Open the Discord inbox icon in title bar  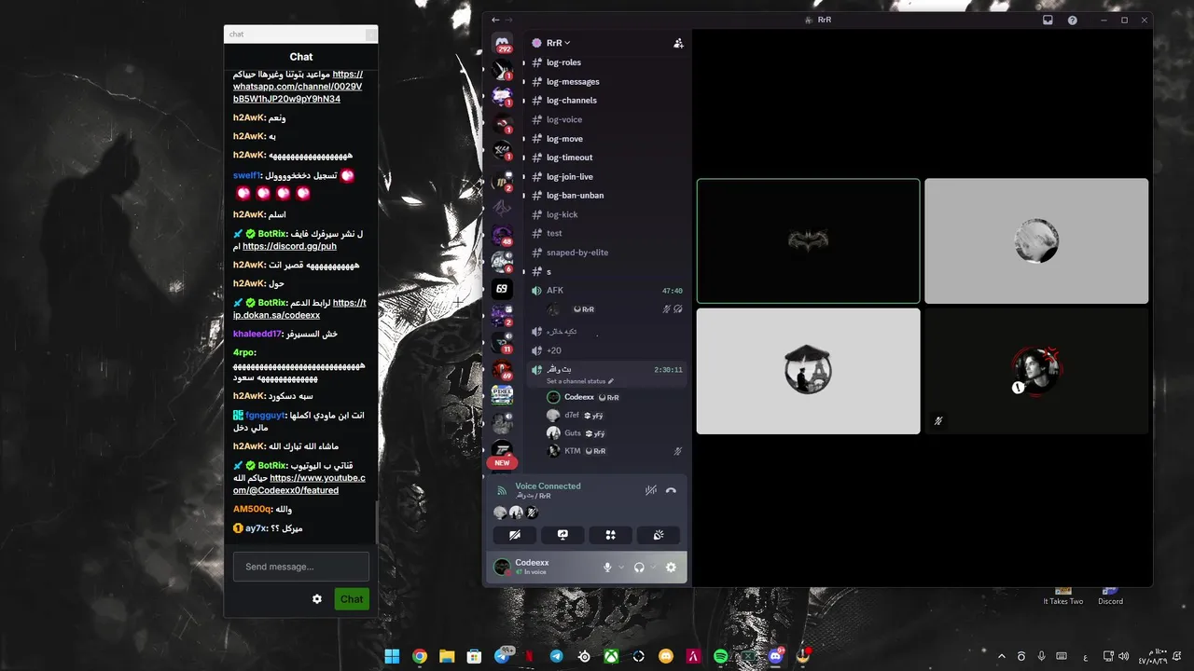(x=1048, y=20)
